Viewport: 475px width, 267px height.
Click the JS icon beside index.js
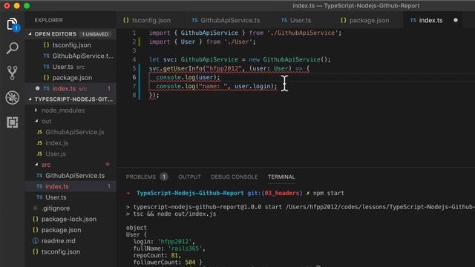39,143
